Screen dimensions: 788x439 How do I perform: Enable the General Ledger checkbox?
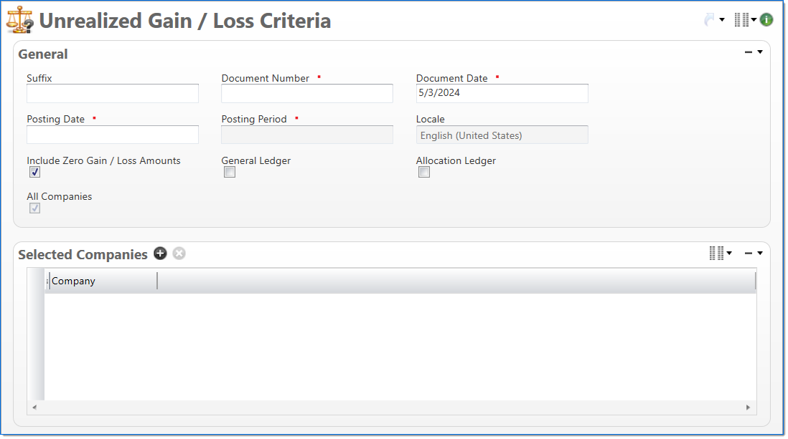230,173
